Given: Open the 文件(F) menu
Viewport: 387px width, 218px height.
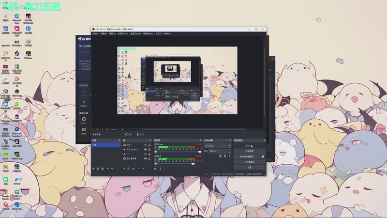Looking at the screenshot, I should tap(95, 33).
